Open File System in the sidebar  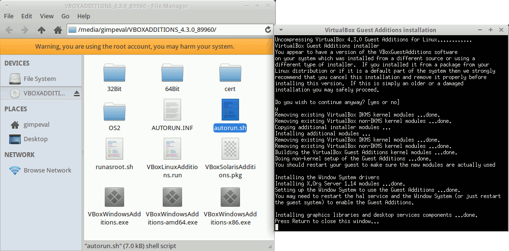pyautogui.click(x=41, y=79)
